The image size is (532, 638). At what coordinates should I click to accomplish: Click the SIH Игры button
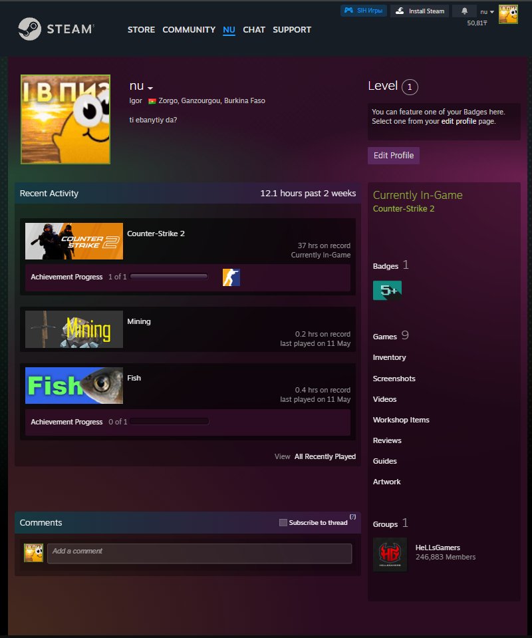(x=363, y=11)
